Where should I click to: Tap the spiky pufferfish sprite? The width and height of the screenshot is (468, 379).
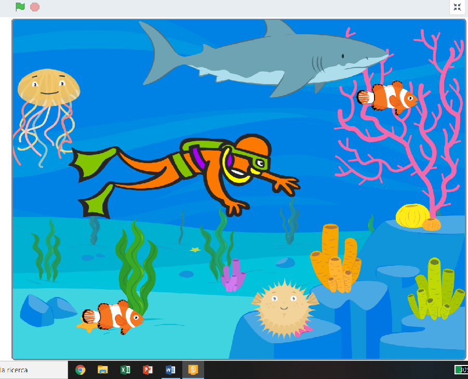(283, 309)
